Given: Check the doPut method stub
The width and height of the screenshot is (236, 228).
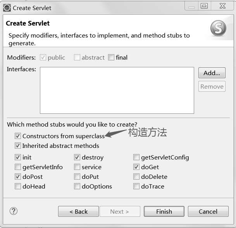Looking at the screenshot, I should 77,177.
